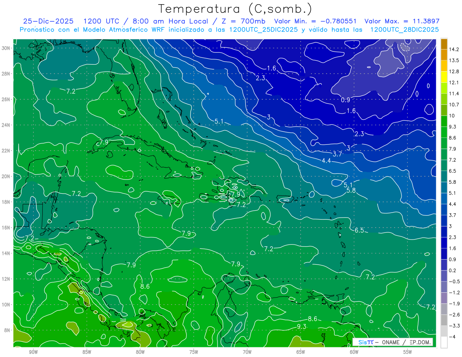Click the colorbar legend value 11.4
462x357 pixels.
pos(454,94)
